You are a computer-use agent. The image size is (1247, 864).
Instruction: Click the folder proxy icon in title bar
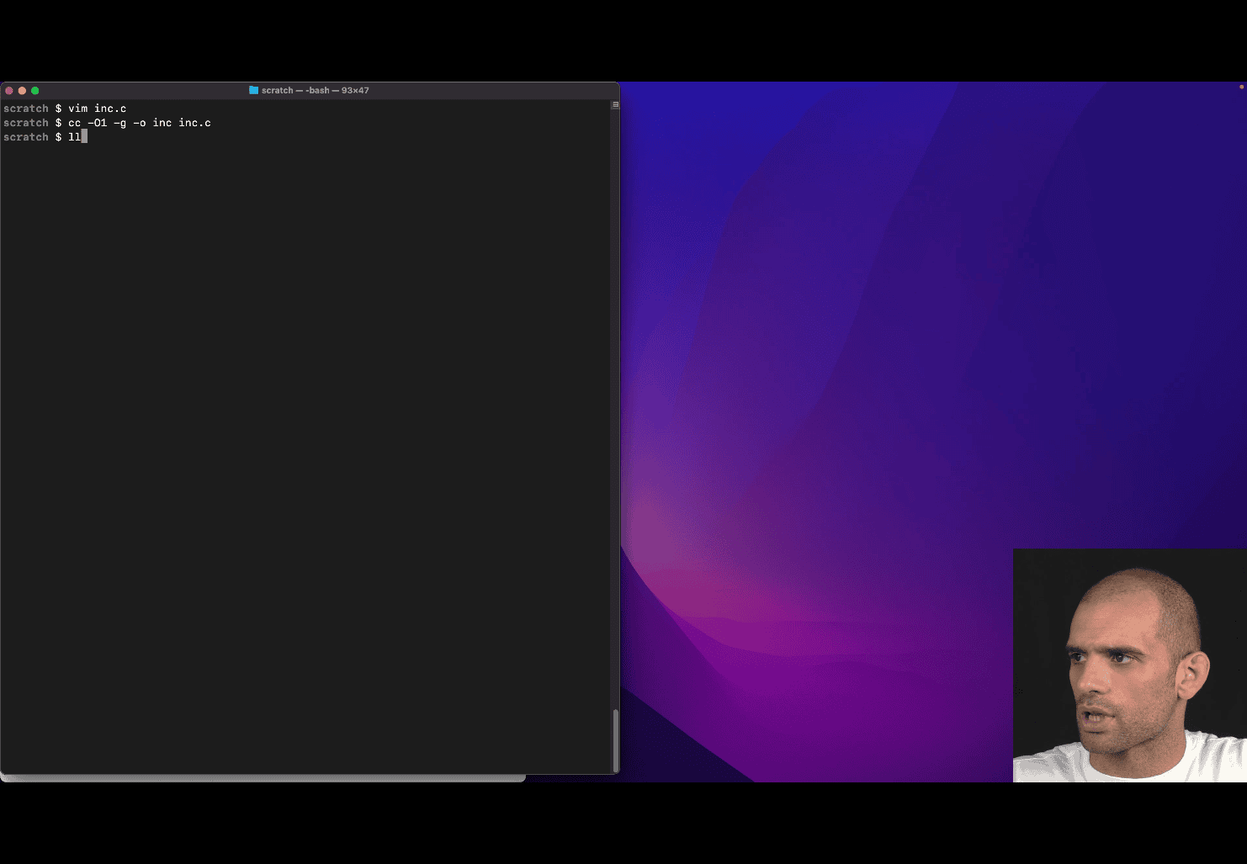[253, 90]
